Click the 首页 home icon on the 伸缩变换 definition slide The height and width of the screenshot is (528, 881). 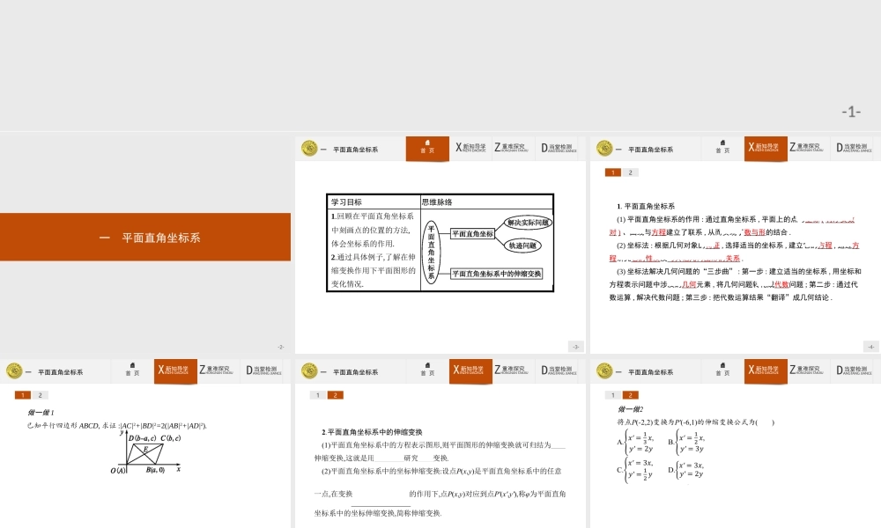pos(427,370)
